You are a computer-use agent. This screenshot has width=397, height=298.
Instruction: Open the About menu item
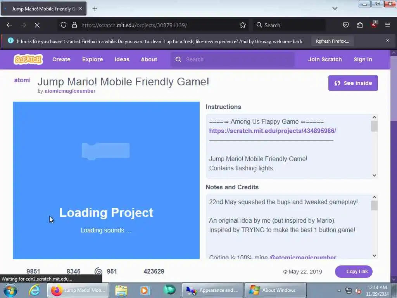pyautogui.click(x=149, y=59)
